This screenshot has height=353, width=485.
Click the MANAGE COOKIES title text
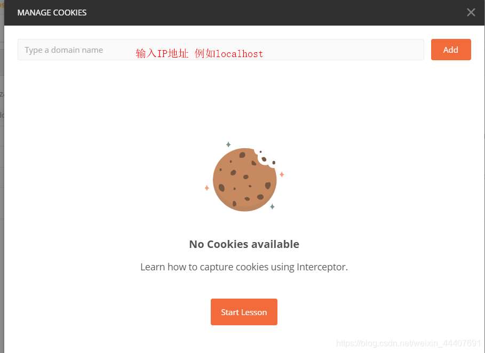(52, 13)
